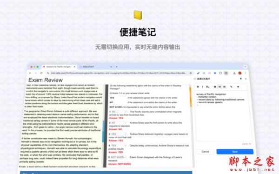Click the note line 'survey of Pacific navigation'
The width and height of the screenshot is (279, 174).
click(211, 94)
